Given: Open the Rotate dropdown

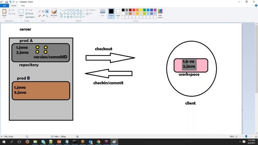Looking at the screenshot, I should [30, 17].
